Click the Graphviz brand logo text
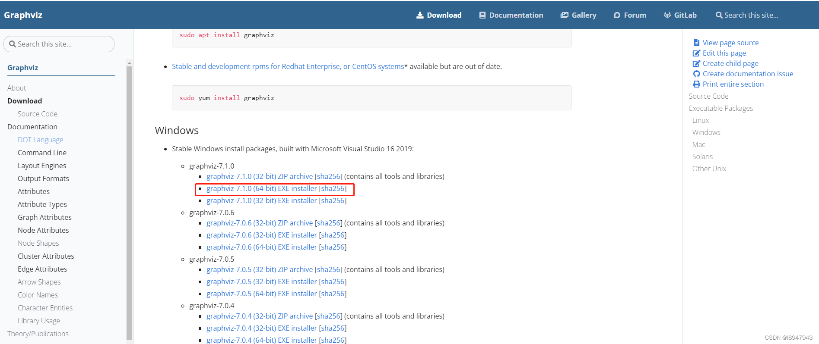The image size is (819, 344). click(x=23, y=15)
